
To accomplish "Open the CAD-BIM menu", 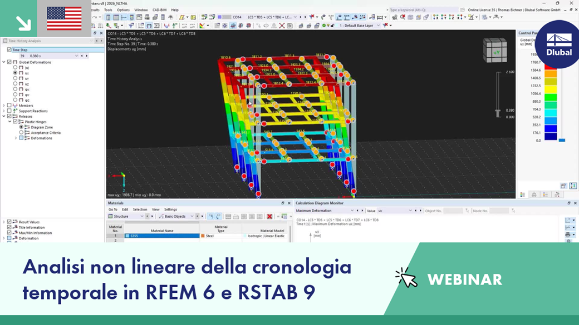I will (160, 10).
